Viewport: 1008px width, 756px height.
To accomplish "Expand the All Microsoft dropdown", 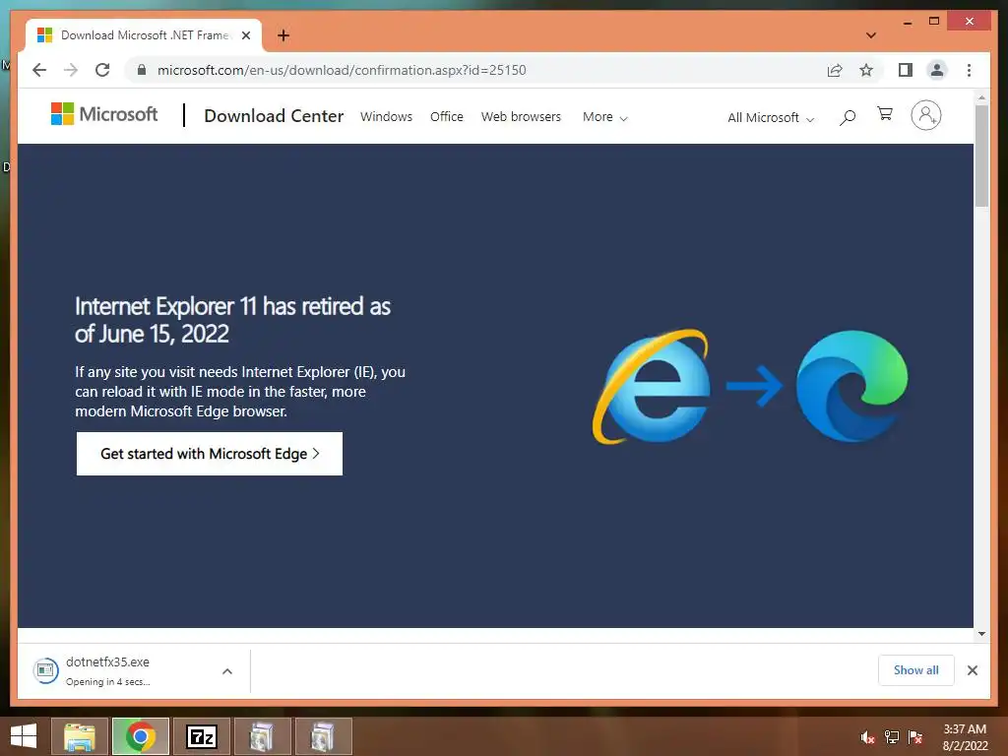I will [x=771, y=118].
